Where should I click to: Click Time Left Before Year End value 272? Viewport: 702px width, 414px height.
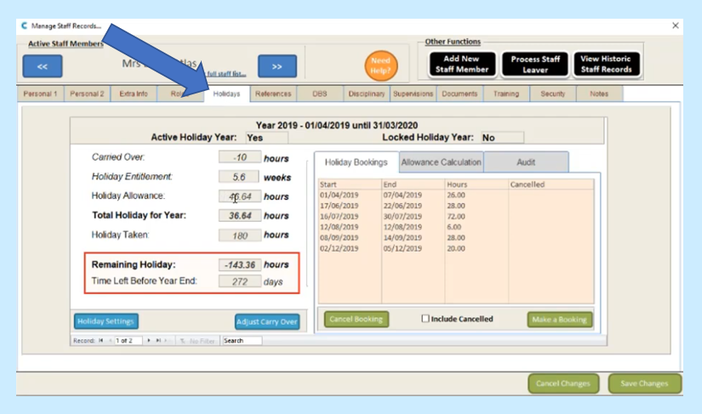tap(239, 281)
